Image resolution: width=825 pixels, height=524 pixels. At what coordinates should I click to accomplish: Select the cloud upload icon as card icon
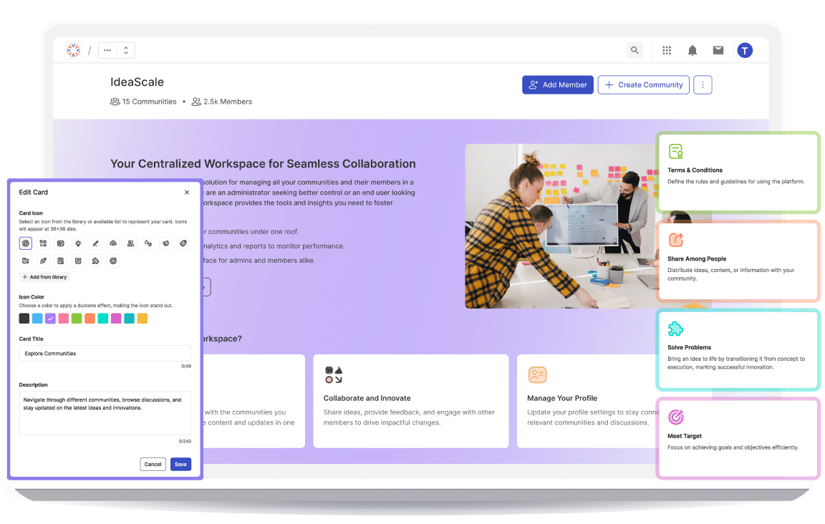point(113,243)
